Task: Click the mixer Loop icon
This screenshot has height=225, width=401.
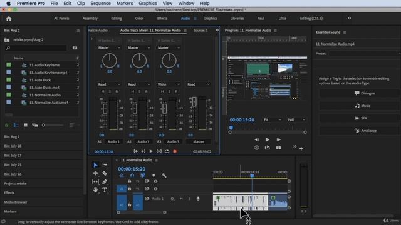Action: [167, 151]
